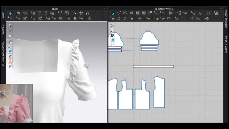
Task: Toggle the blue Simulate arrow in 3D toolbar
Action: pos(10,13)
